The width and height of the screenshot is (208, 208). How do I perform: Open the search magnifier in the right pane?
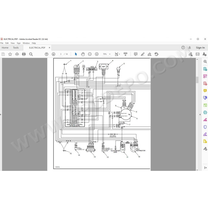tap(205, 62)
